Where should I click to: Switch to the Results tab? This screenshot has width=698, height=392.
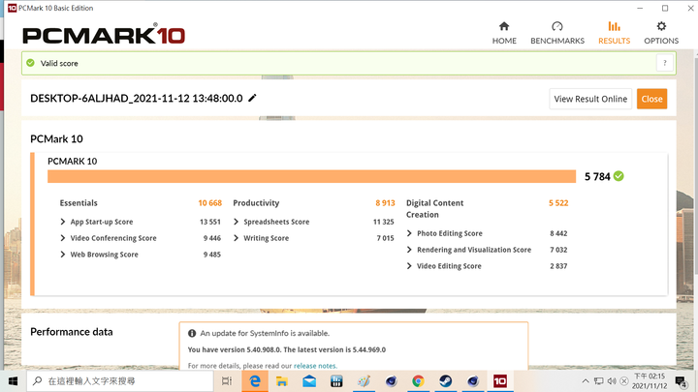[x=614, y=33]
